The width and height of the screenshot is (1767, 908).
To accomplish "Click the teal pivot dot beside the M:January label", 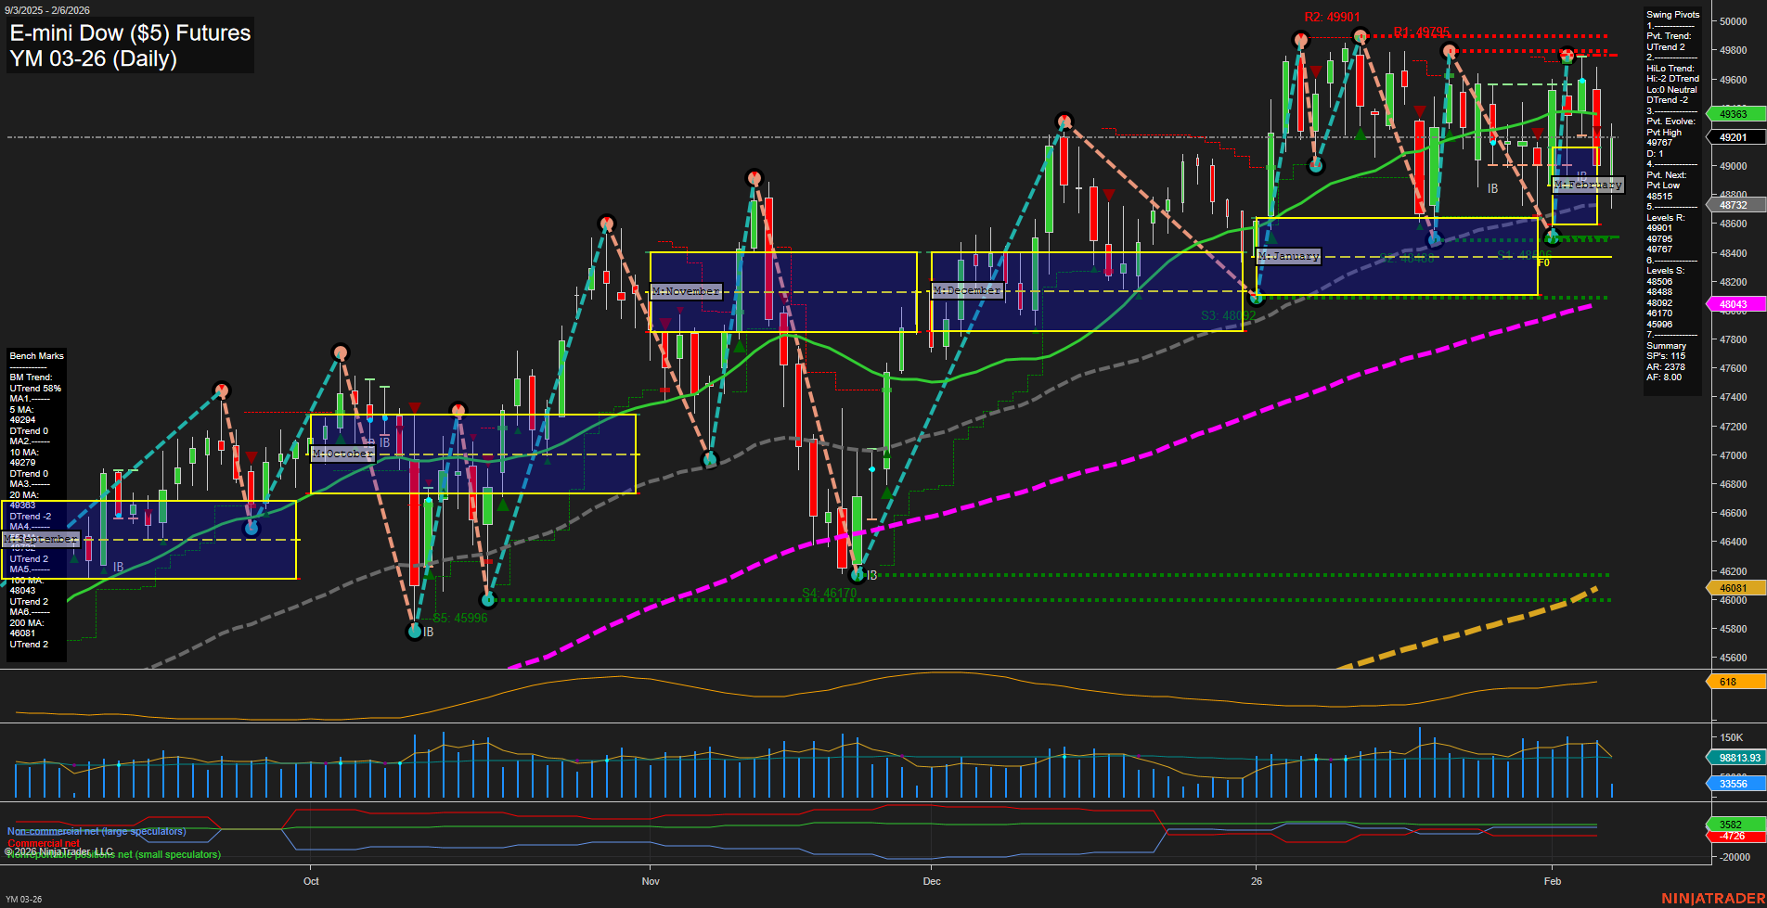I will click(x=1257, y=299).
